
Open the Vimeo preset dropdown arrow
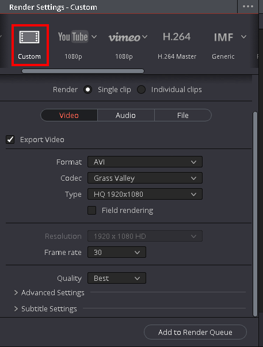145,37
